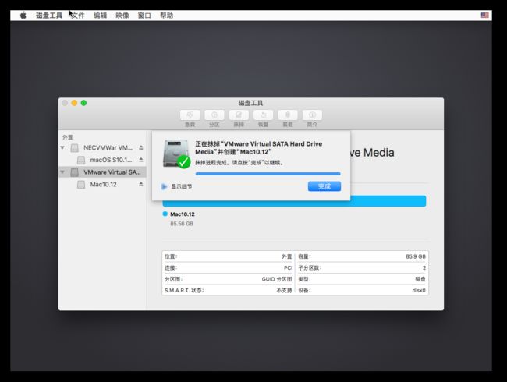This screenshot has width=507, height=382.
Task: Collapse the NECVMWar VM... disclosure triangle
Action: 62,147
